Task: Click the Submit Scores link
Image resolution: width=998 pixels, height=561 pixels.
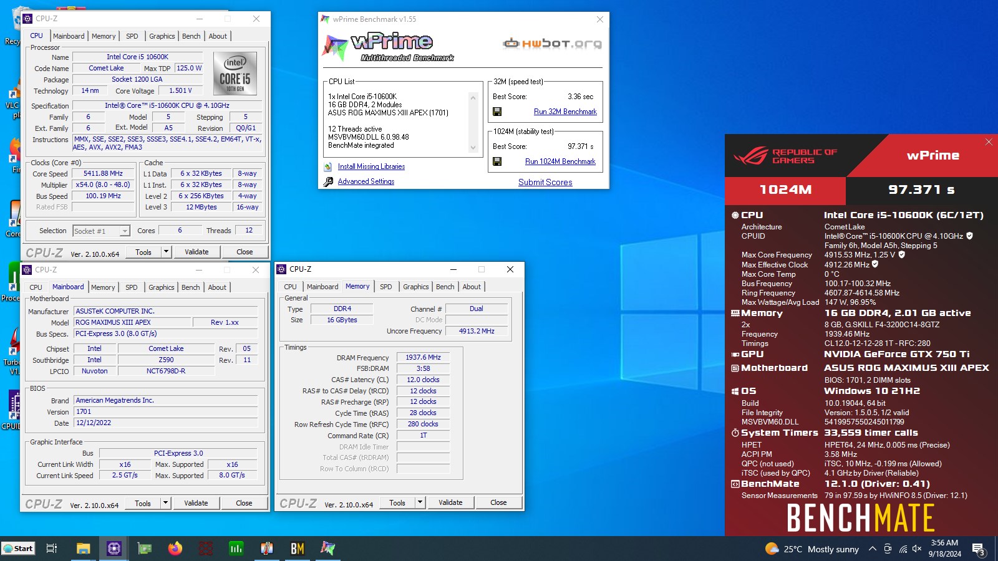Action: coord(545,182)
